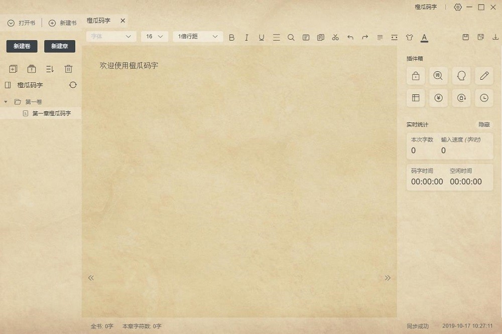Image resolution: width=502 pixels, height=334 pixels.
Task: Open the pencil writing plugin
Action: [x=483, y=76]
